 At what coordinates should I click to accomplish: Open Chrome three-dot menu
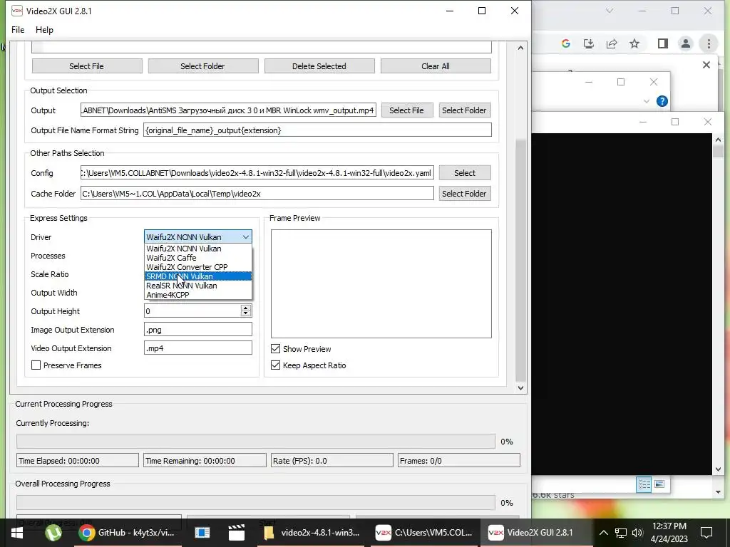coord(709,43)
